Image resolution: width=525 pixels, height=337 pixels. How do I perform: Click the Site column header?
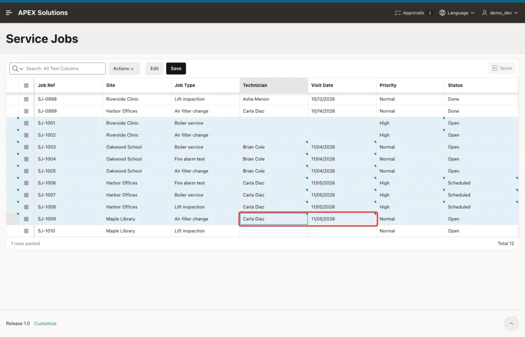(x=137, y=85)
